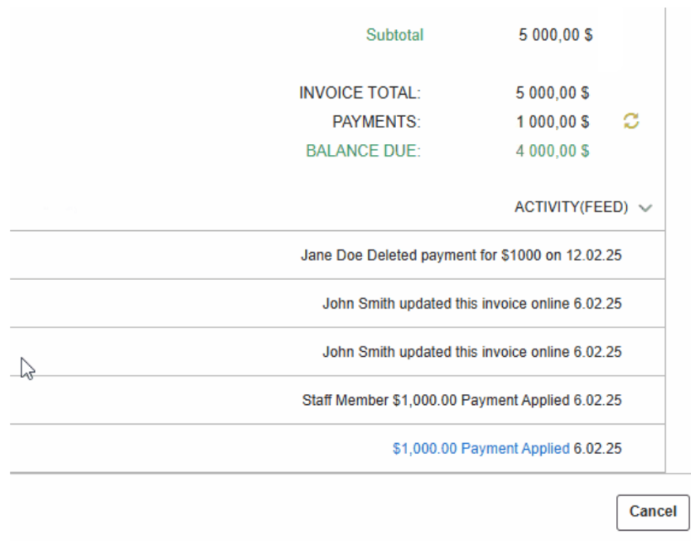
Task: Click the date beside blue Payment Applied link
Action: coord(597,448)
